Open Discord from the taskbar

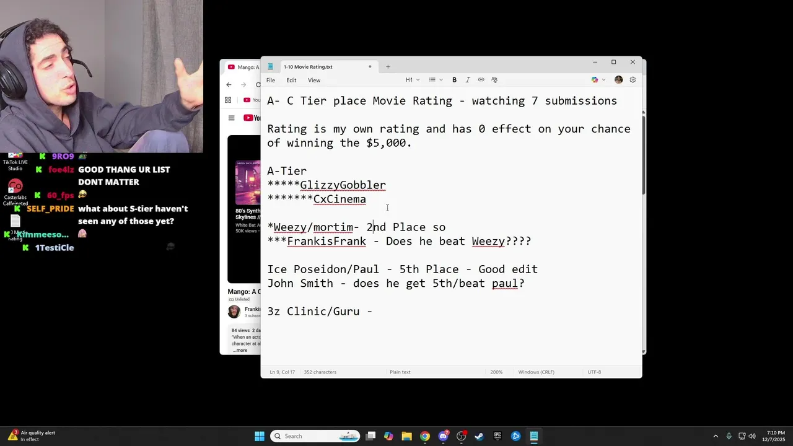(x=443, y=436)
